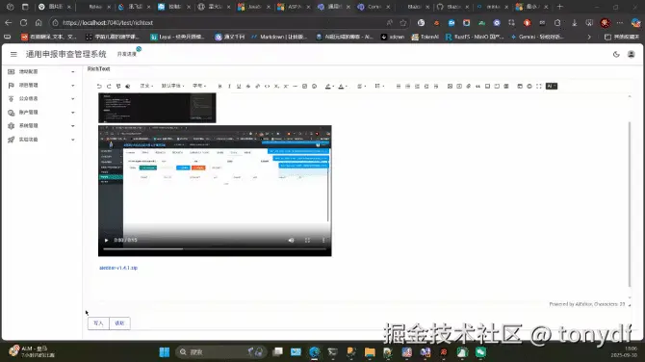Toggle strikethrough formatting
The image size is (645, 362).
tap(248, 86)
